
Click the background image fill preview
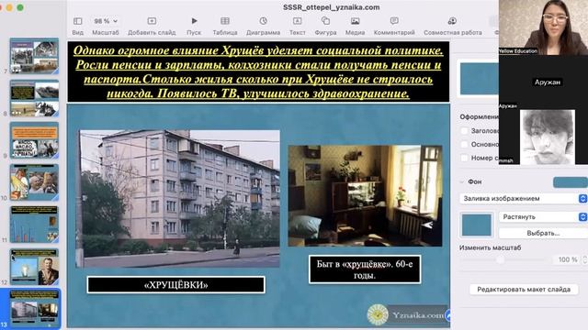coord(476,225)
